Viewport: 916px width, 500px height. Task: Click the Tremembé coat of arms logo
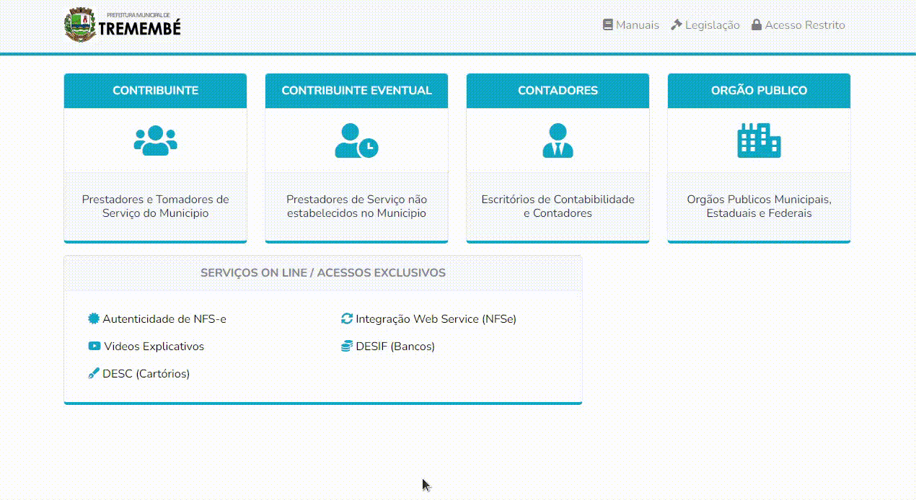coord(80,25)
